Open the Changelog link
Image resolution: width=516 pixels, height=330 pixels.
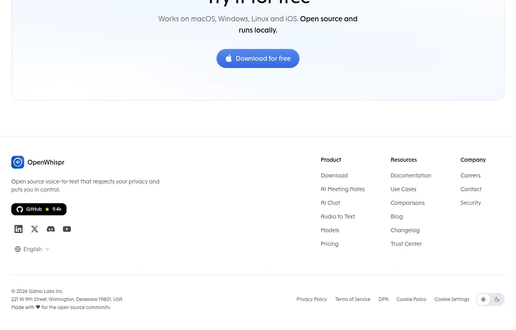tap(405, 230)
